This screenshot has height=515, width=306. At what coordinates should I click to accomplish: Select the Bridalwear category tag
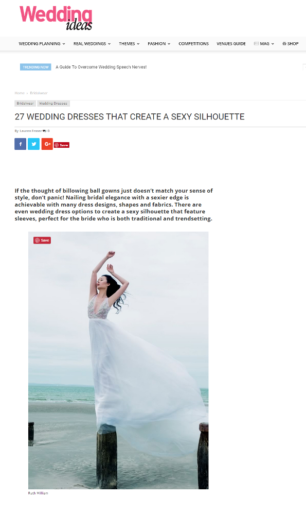pyautogui.click(x=25, y=104)
